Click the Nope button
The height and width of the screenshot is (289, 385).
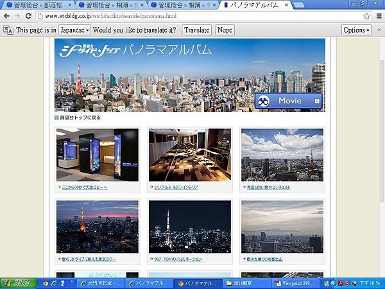[225, 30]
